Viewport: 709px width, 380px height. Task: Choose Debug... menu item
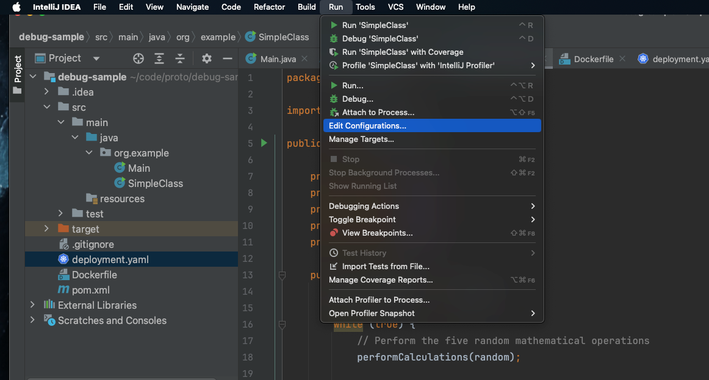point(432,99)
